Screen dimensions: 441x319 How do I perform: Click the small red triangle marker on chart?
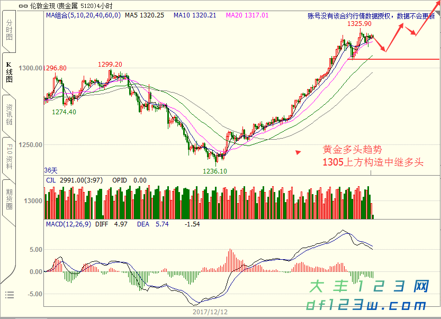click(x=298, y=152)
